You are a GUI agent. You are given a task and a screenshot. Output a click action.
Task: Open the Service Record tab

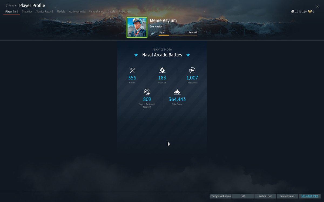pos(45,12)
